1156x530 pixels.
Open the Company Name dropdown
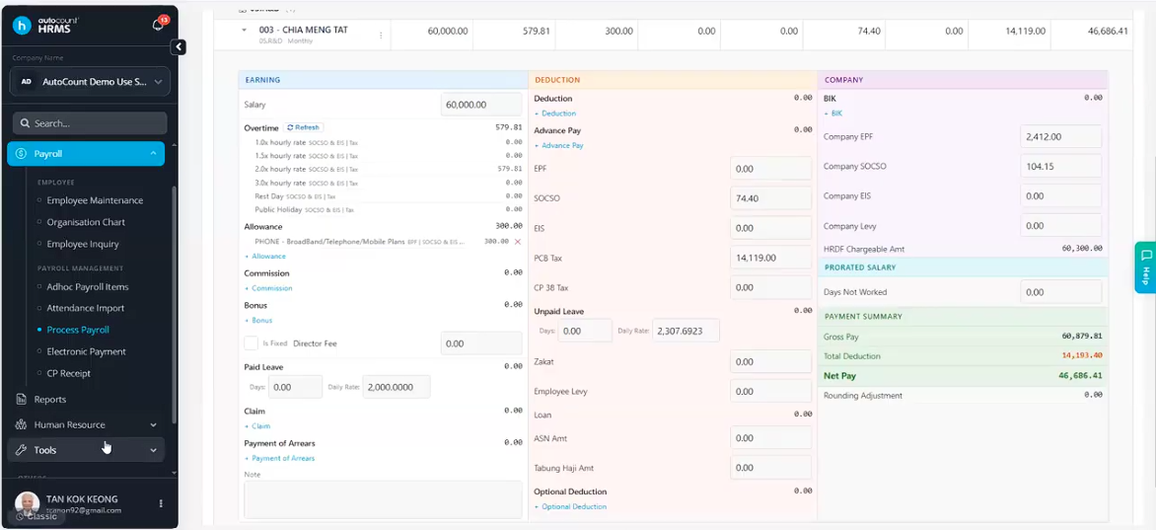[x=90, y=82]
